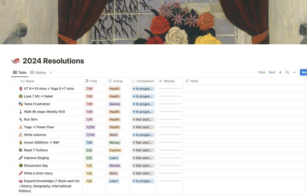Click Work tag on Write a short story row
The width and height of the screenshot is (307, 195).
pyautogui.click(x=113, y=173)
